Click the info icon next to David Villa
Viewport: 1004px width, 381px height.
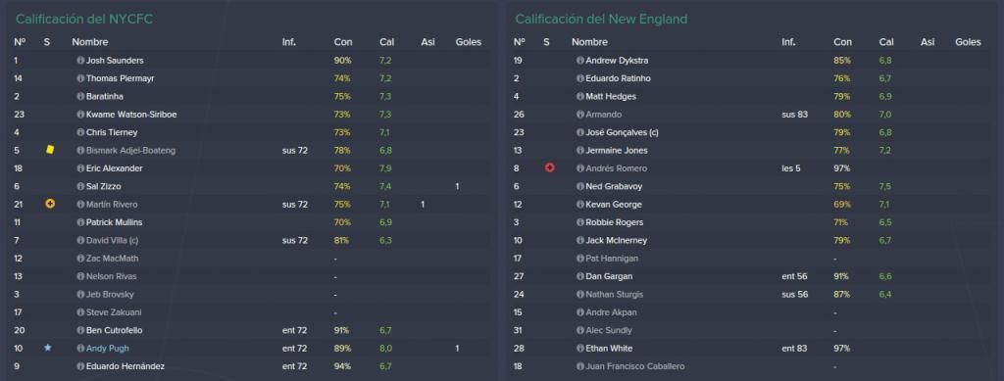80,240
